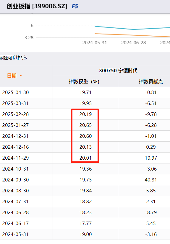Image resolution: width=170 pixels, height=244 pixels.
Task: Select the 2025-01-27 date cell
Action: (16, 125)
